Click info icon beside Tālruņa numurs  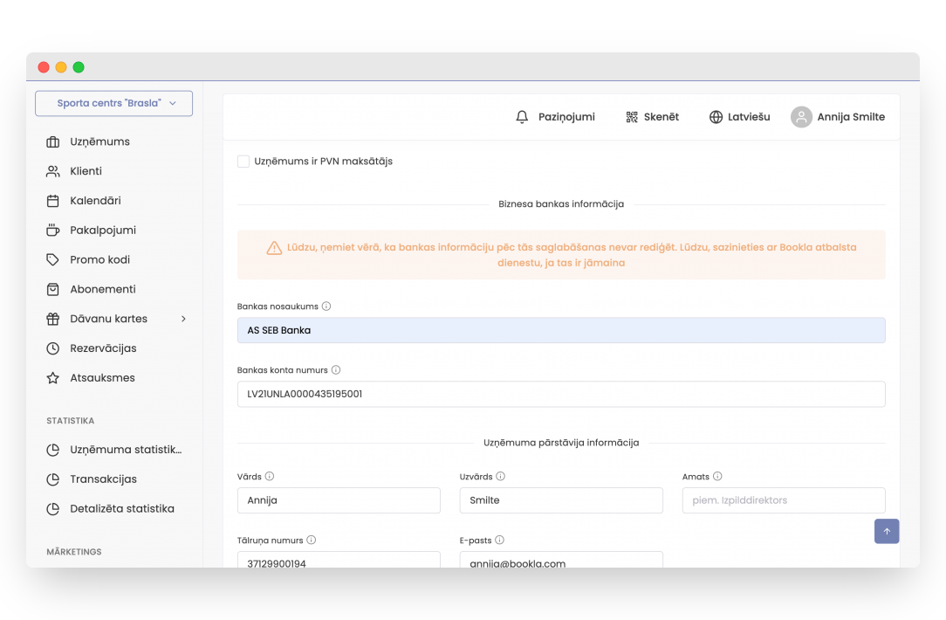(x=312, y=541)
